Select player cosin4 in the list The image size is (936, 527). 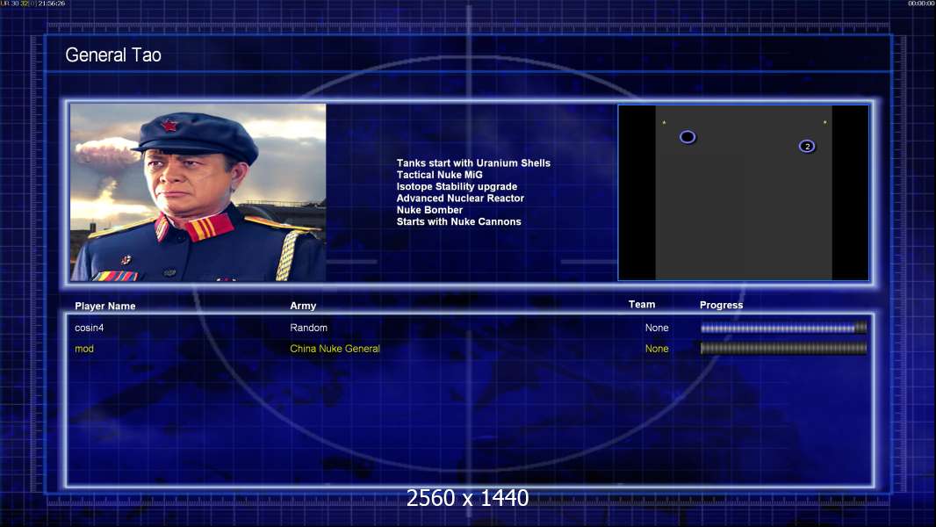click(96, 328)
